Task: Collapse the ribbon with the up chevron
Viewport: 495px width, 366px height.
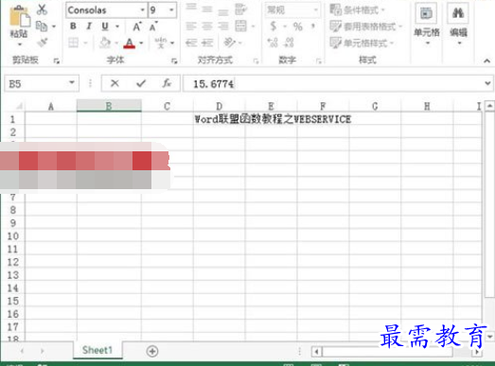Action: pos(486,61)
